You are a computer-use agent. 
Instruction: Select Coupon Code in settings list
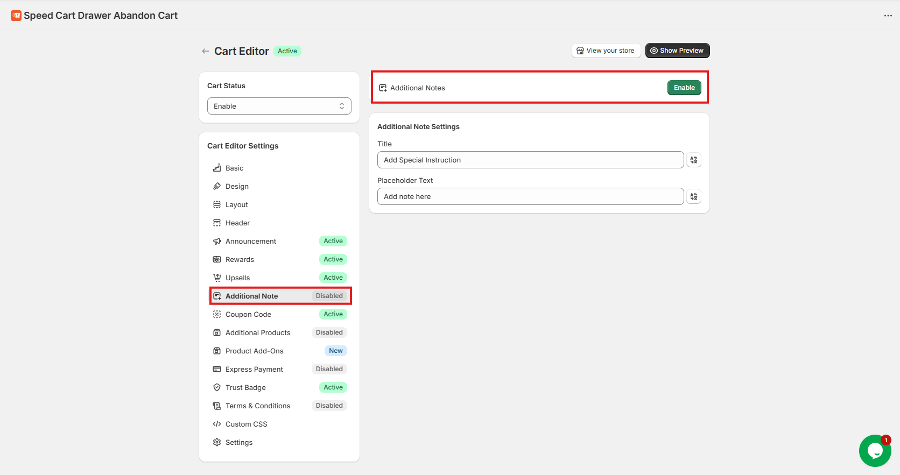coord(248,314)
